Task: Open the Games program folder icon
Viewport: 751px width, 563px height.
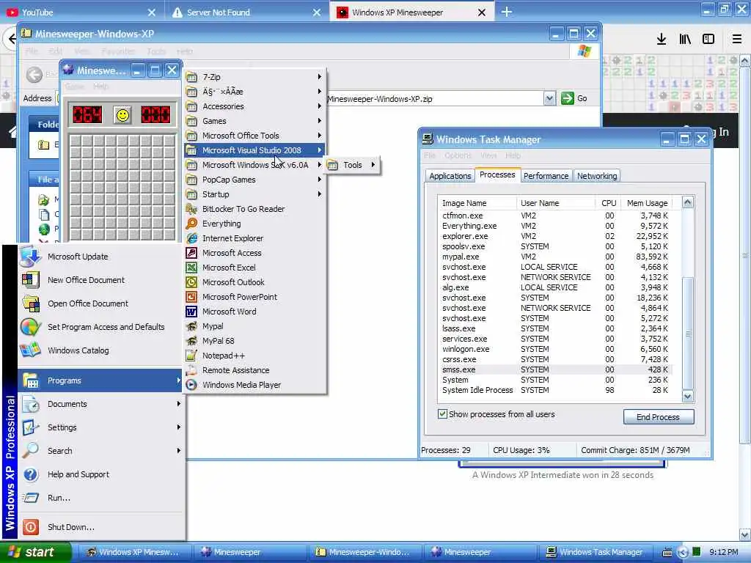Action: click(191, 121)
